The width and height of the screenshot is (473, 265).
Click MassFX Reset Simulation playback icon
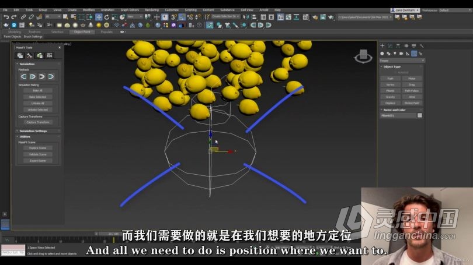[23, 77]
